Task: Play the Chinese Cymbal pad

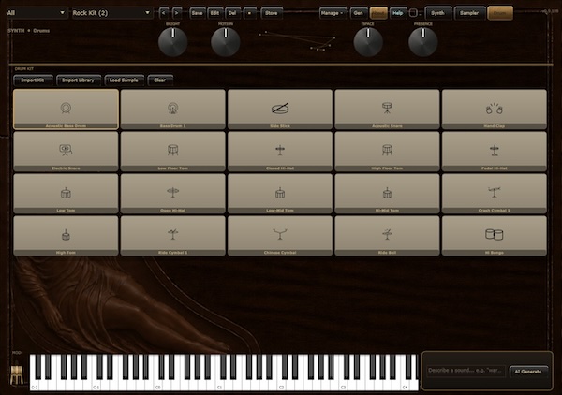Action: [x=280, y=236]
